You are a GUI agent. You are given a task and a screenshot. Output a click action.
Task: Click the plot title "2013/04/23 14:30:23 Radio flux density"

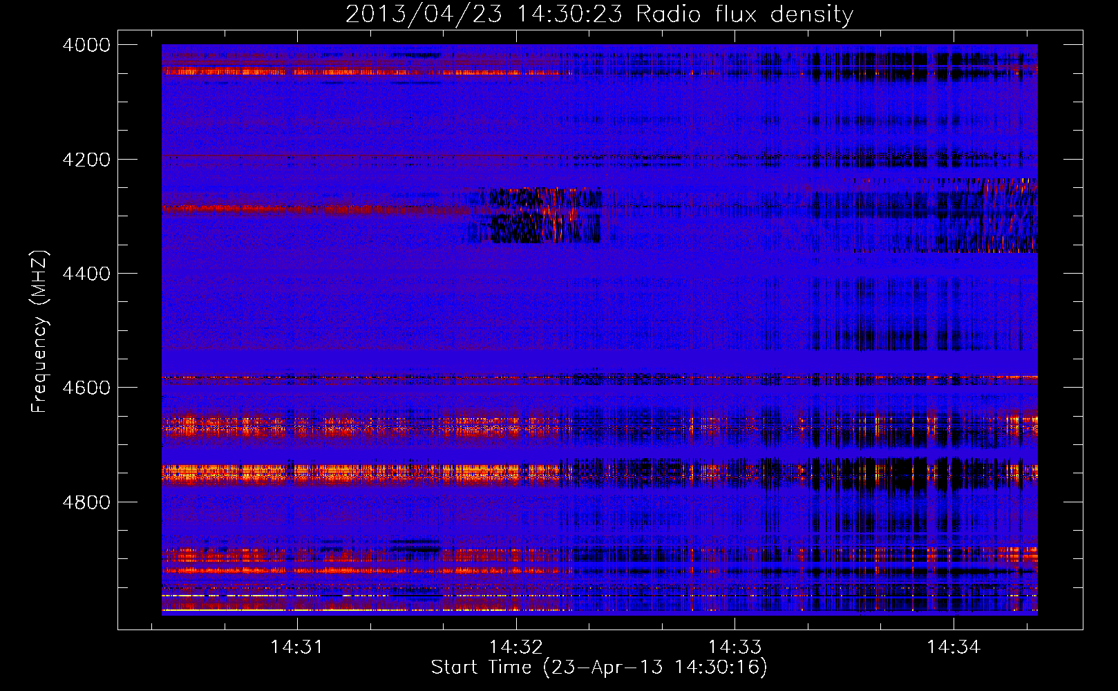pyautogui.click(x=599, y=15)
